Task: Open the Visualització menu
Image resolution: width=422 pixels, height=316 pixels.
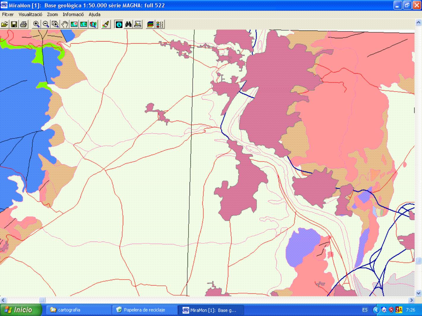Action: (x=30, y=14)
